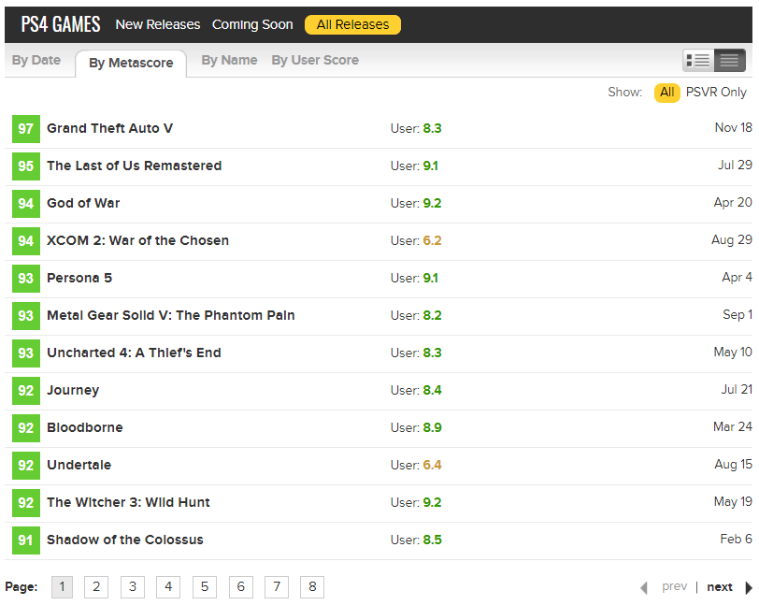Filter to PSVR Only games
This screenshot has width=759, height=605.
click(x=716, y=92)
